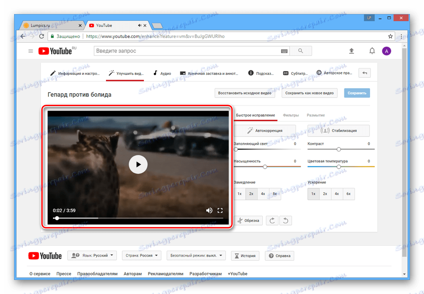
Task: Bookmark this page with the star
Action: pyautogui.click(x=390, y=36)
